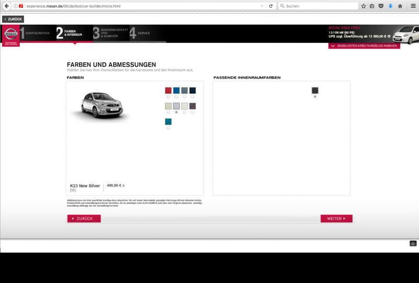
Task: Bookmark this page with the star icon
Action: coord(363,6)
